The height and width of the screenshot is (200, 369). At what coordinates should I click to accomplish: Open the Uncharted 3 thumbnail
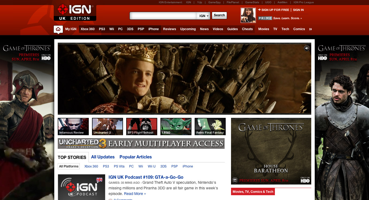(x=107, y=127)
